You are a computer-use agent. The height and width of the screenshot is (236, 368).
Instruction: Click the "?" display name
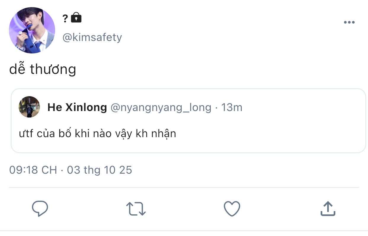65,18
